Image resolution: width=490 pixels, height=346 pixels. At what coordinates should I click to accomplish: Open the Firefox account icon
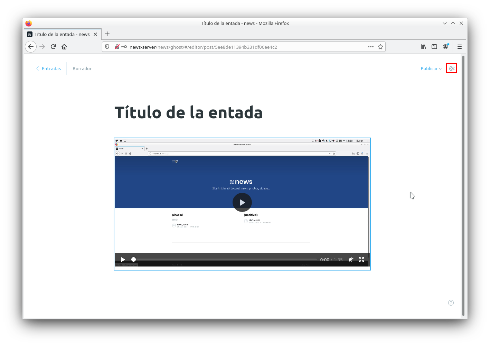click(445, 47)
